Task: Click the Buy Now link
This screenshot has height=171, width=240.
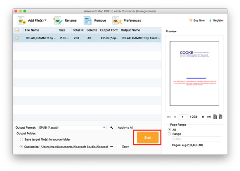Action: [x=199, y=20]
